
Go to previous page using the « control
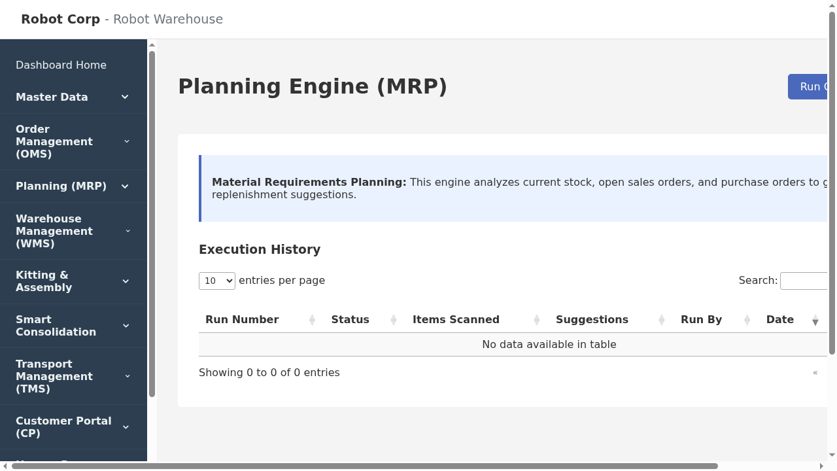(x=815, y=372)
